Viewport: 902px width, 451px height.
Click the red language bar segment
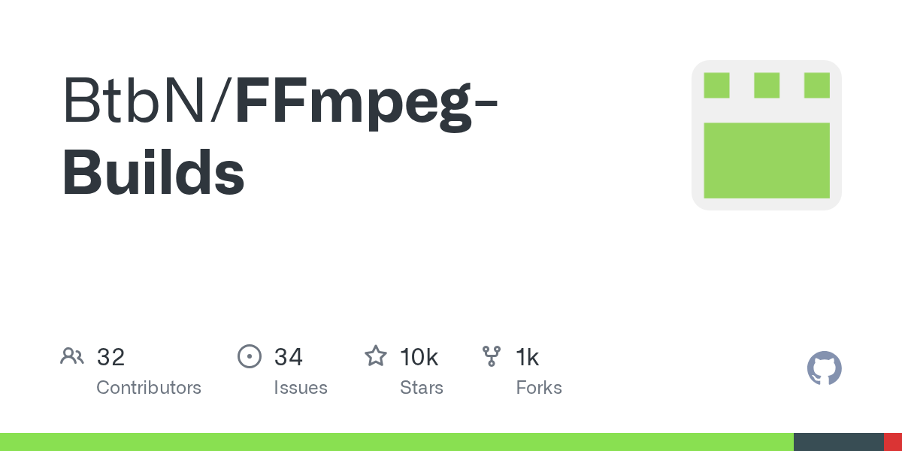(x=892, y=442)
